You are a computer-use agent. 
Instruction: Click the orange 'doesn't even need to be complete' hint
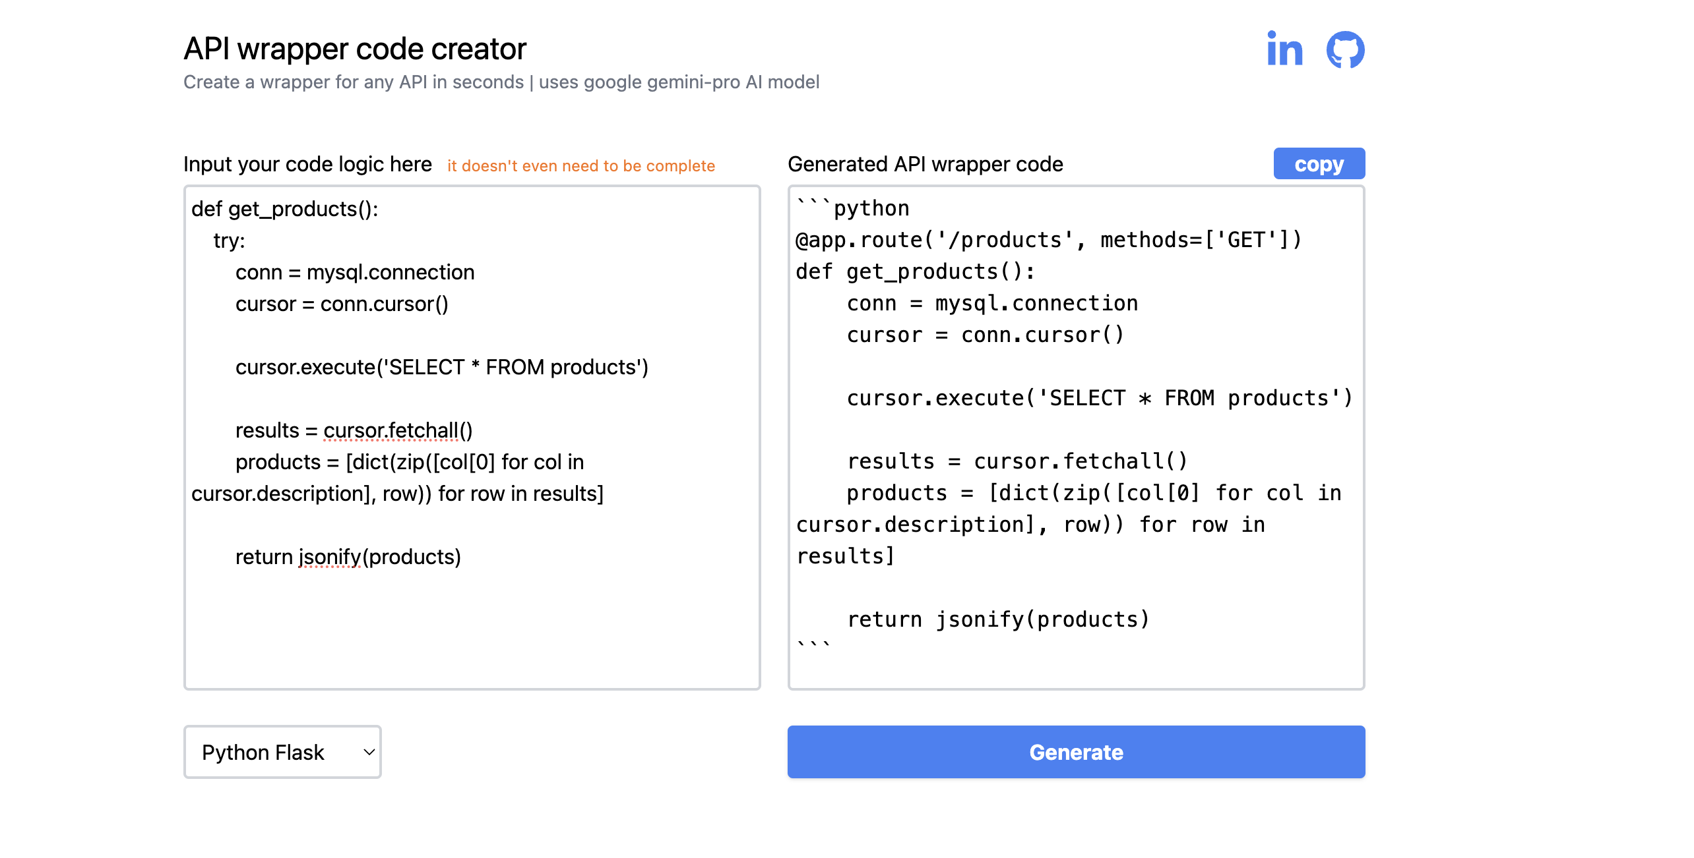[x=580, y=166]
